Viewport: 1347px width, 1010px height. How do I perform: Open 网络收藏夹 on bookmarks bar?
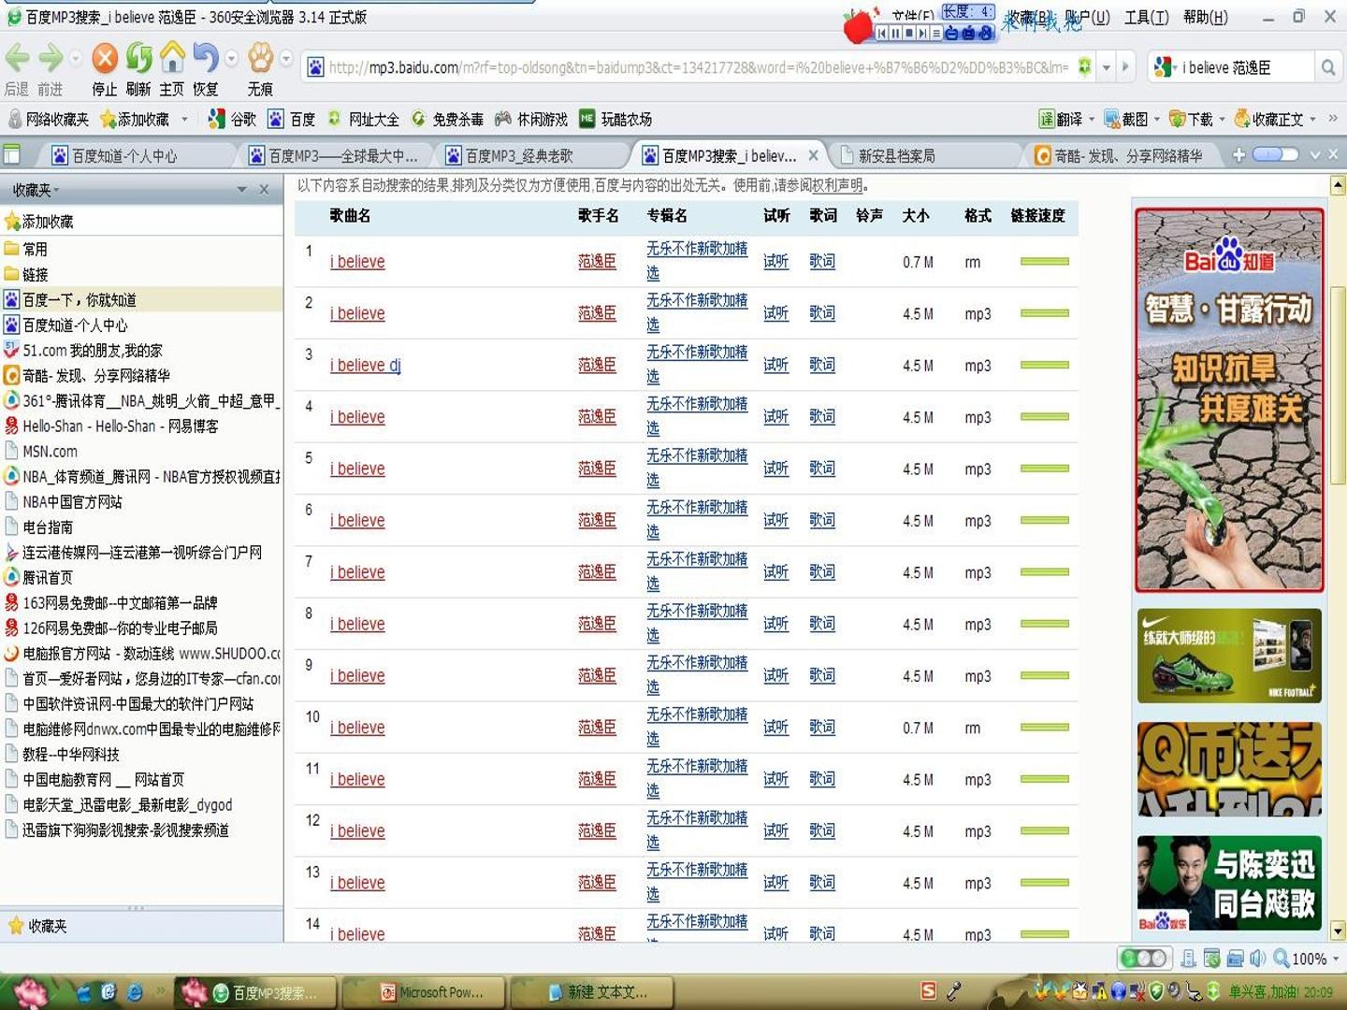pyautogui.click(x=49, y=119)
